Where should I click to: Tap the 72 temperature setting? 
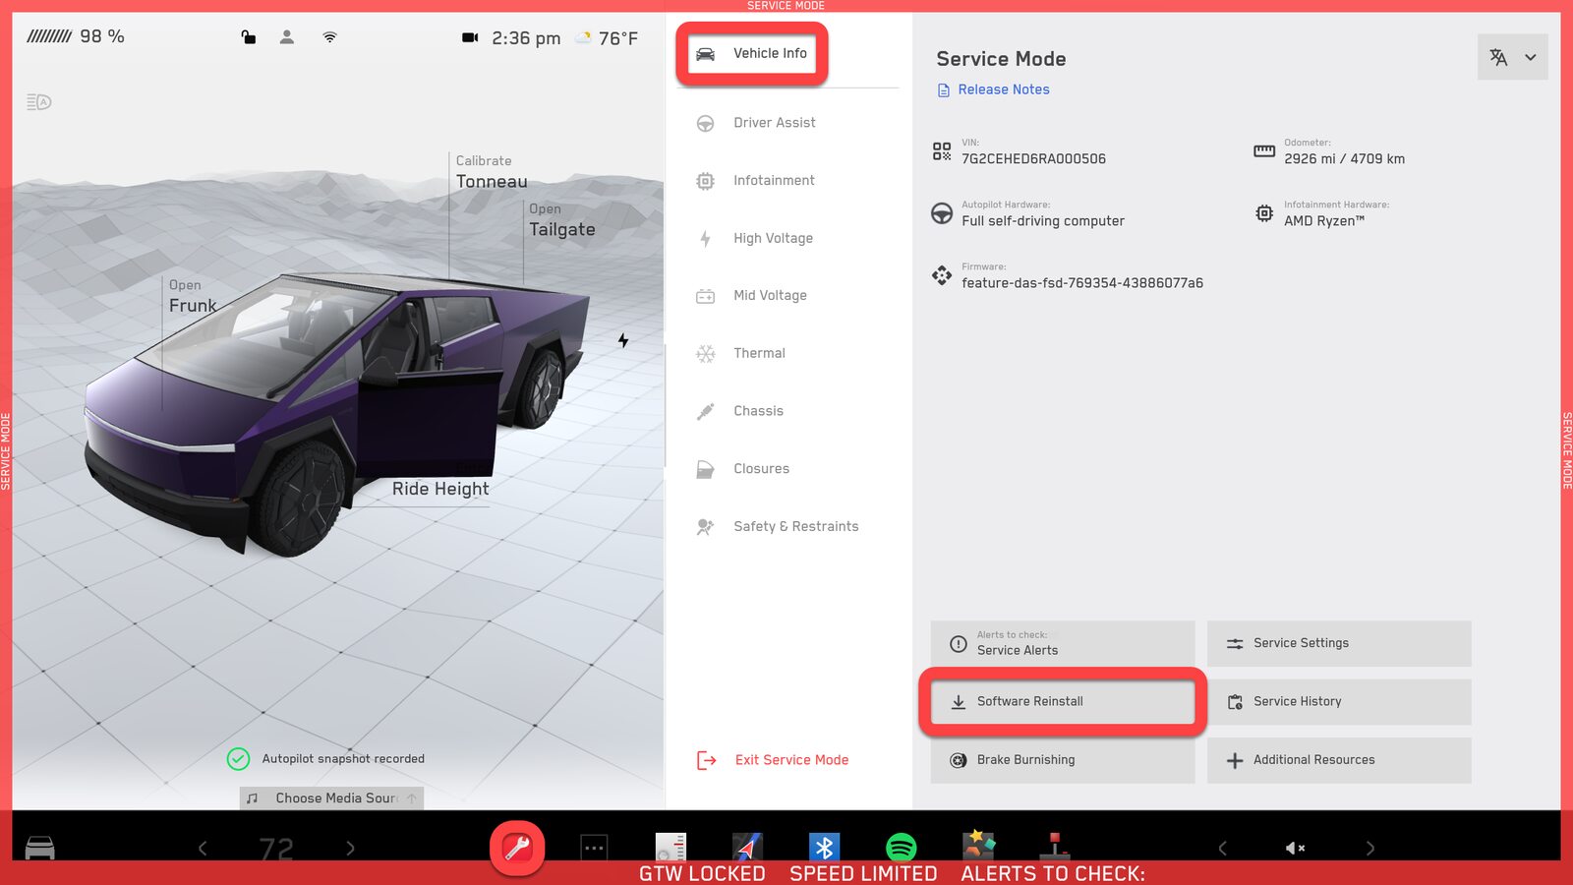tap(276, 849)
